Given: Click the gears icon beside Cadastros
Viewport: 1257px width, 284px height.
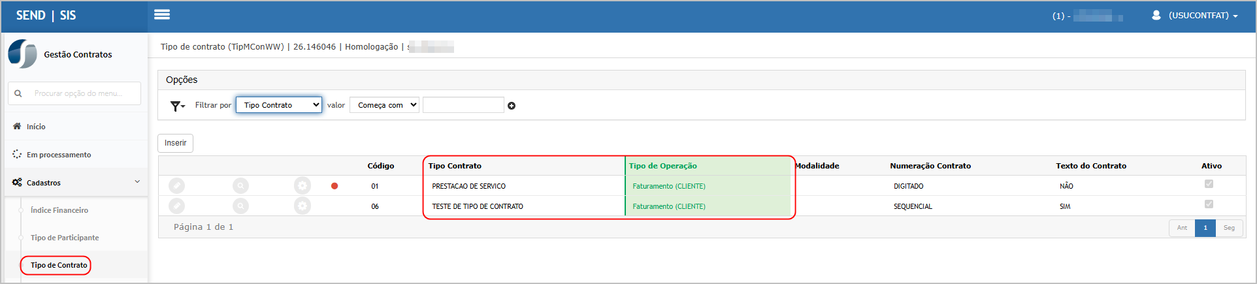Looking at the screenshot, I should pos(17,182).
